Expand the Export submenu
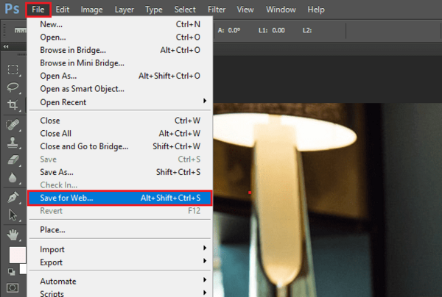This screenshot has height=297, width=442. pos(120,262)
